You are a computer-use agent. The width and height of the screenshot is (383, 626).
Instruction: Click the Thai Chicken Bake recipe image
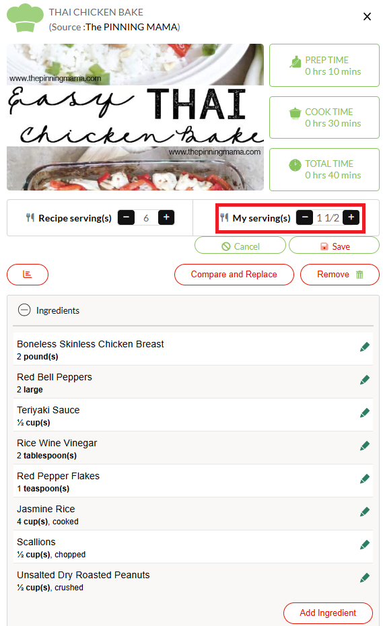point(135,117)
